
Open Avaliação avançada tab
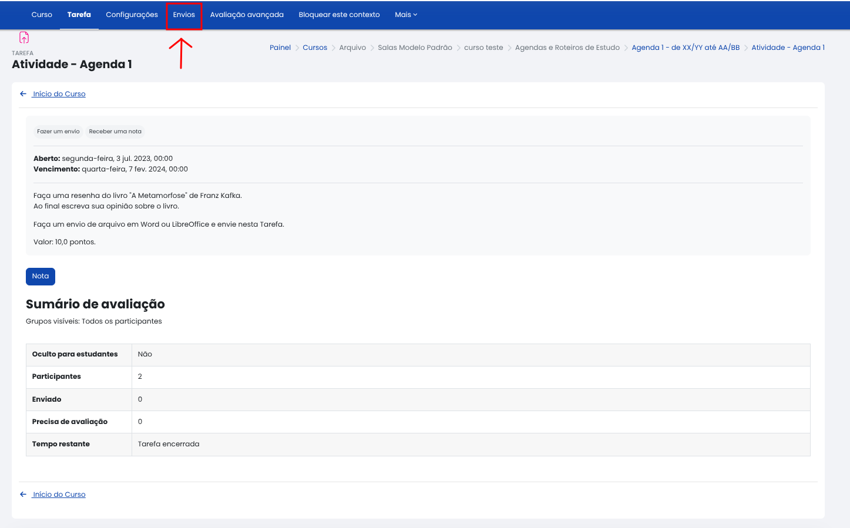pyautogui.click(x=247, y=15)
